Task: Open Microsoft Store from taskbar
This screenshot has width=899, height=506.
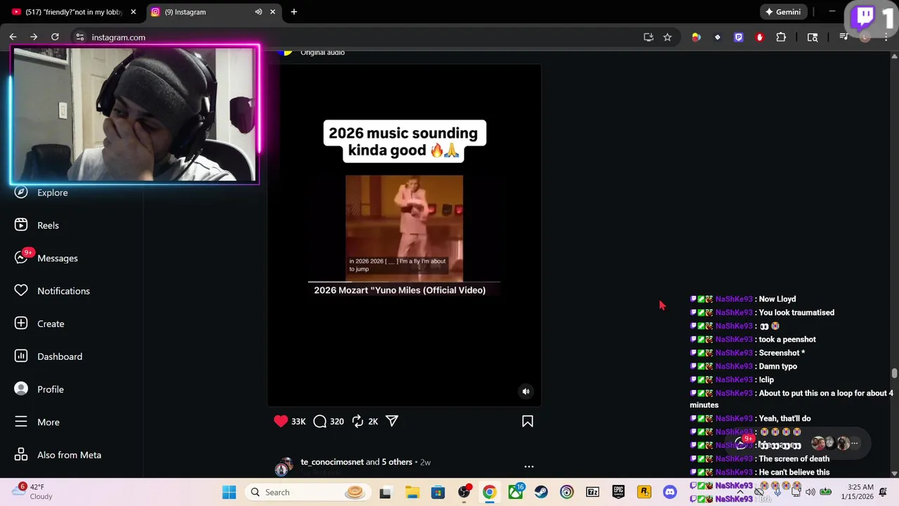Action: click(x=438, y=492)
